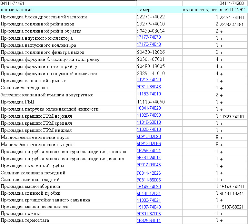Screen dimensions: 248x224
Task: Select cell 'Прокладка форсунки О-кольцо на топл рейку'
Action: click(x=68, y=59)
